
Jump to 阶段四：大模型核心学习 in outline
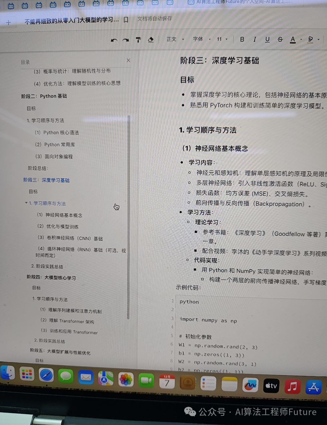pos(51,277)
